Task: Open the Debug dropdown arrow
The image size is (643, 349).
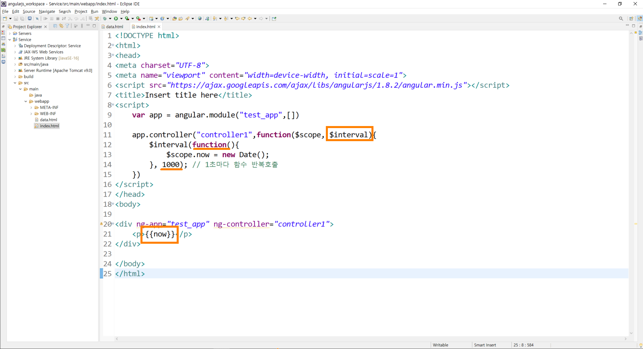Action: (x=110, y=19)
